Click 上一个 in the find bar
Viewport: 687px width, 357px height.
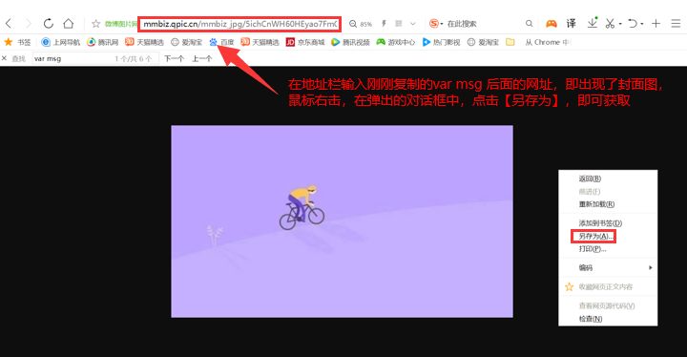pyautogui.click(x=201, y=58)
